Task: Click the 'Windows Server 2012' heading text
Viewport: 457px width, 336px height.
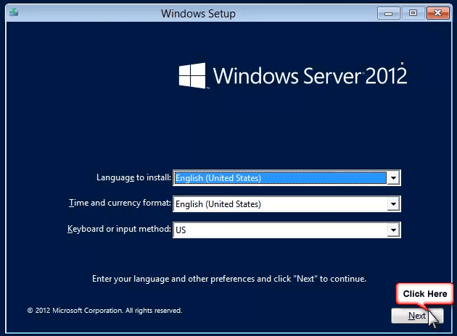Action: (310, 75)
